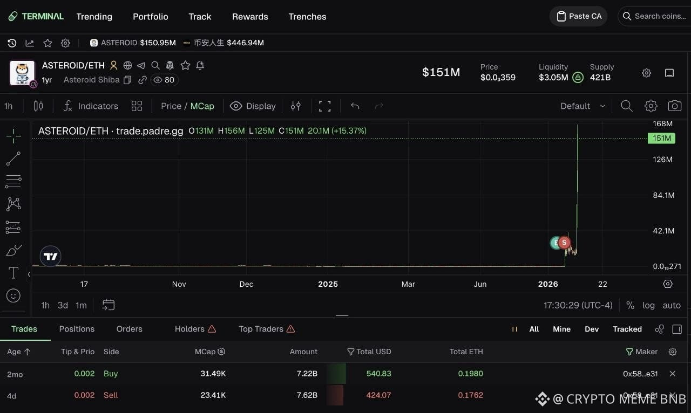
Task: Go to the Portfolio page
Action: [x=151, y=17]
